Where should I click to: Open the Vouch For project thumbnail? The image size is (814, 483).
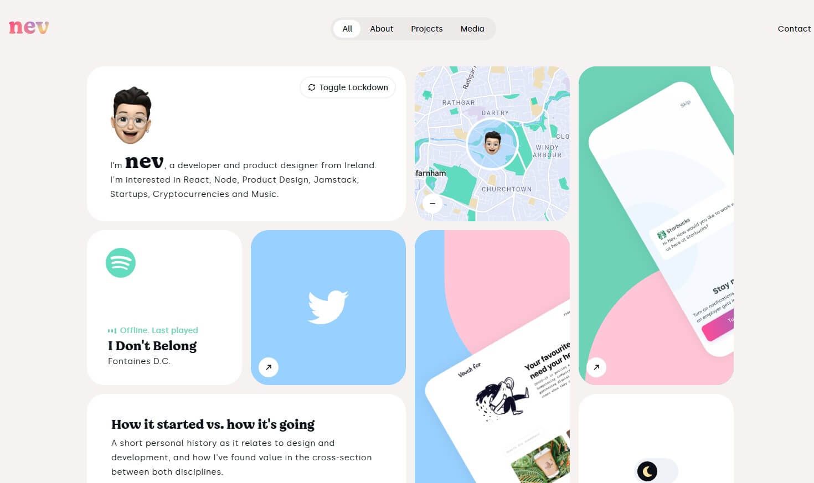(x=492, y=356)
